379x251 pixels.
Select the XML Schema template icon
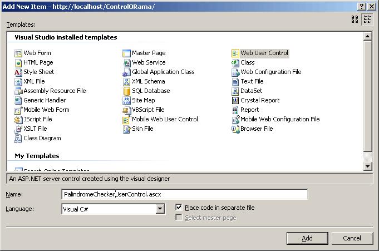126,81
